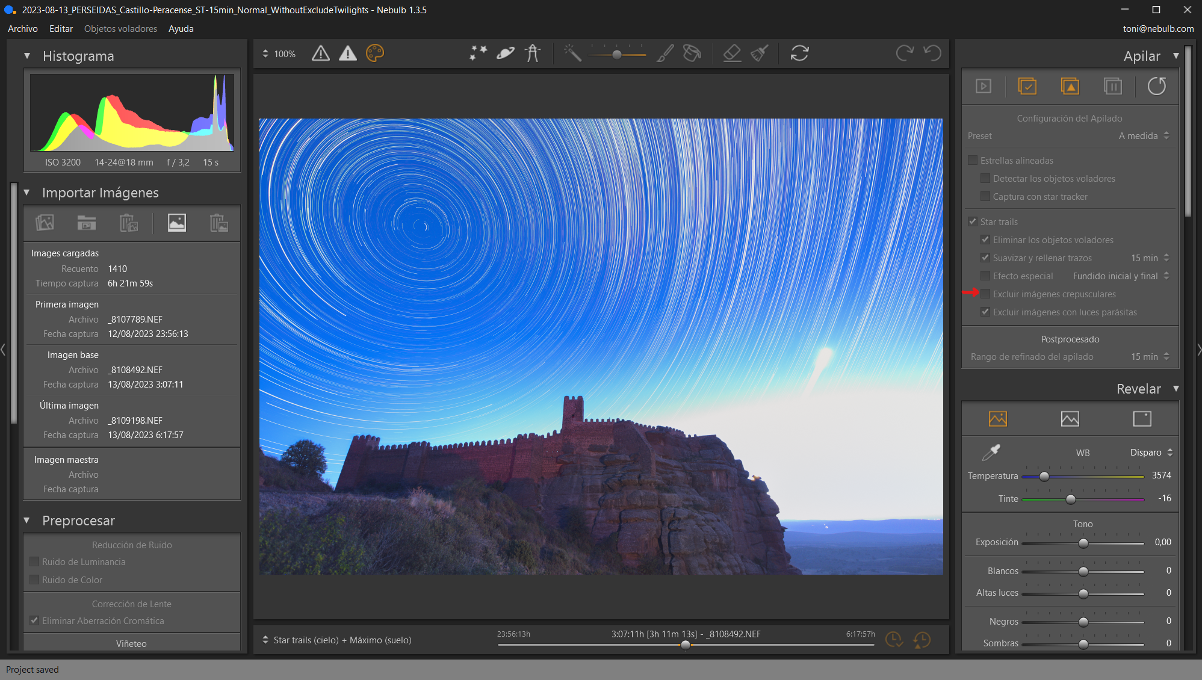Viewport: 1202px width, 680px height.
Task: Collapse the Apilar panel
Action: [1176, 56]
